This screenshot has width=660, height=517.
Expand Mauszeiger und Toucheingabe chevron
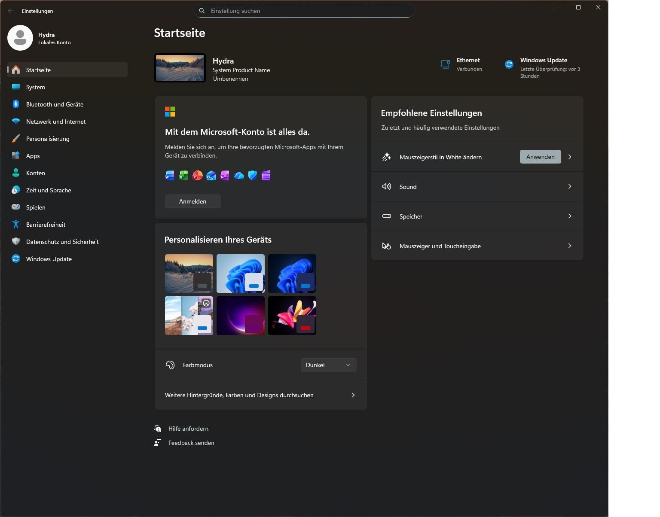click(x=570, y=246)
